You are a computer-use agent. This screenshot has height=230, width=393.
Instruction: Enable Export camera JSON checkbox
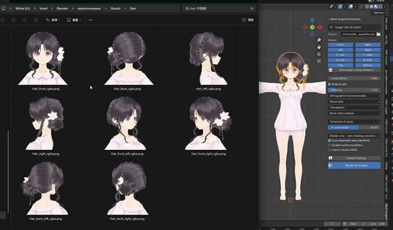[x=329, y=150]
